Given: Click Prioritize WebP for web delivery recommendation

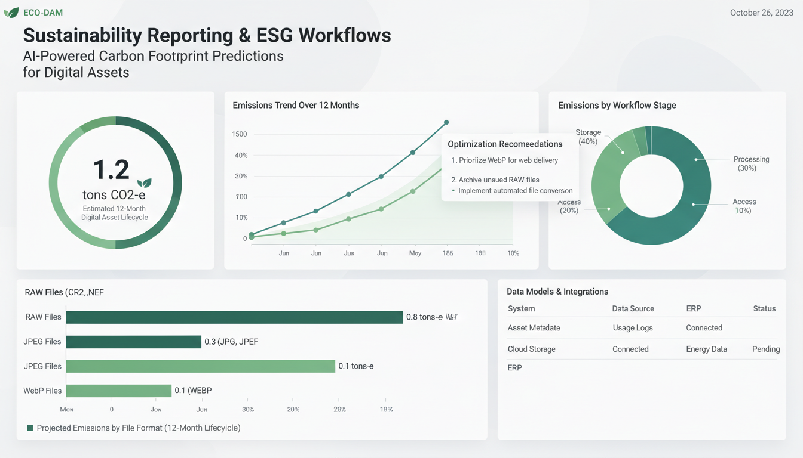Looking at the screenshot, I should click(x=505, y=160).
